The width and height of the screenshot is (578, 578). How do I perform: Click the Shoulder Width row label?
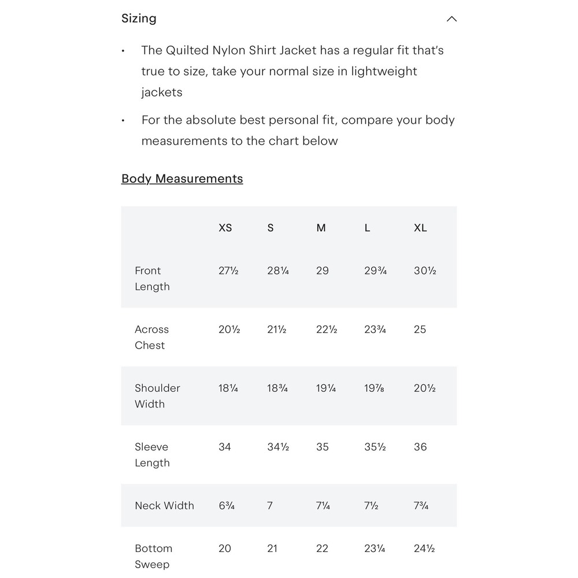click(157, 396)
